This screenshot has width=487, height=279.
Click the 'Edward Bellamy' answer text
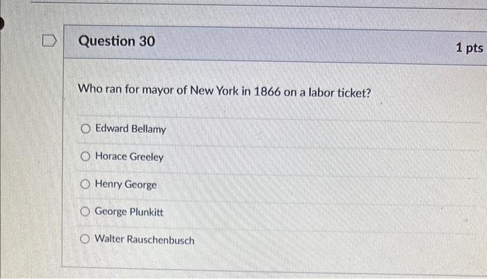pos(131,129)
